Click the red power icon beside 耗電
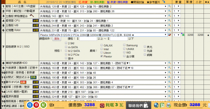The height and width of the screenshot is (109, 210). (102, 106)
